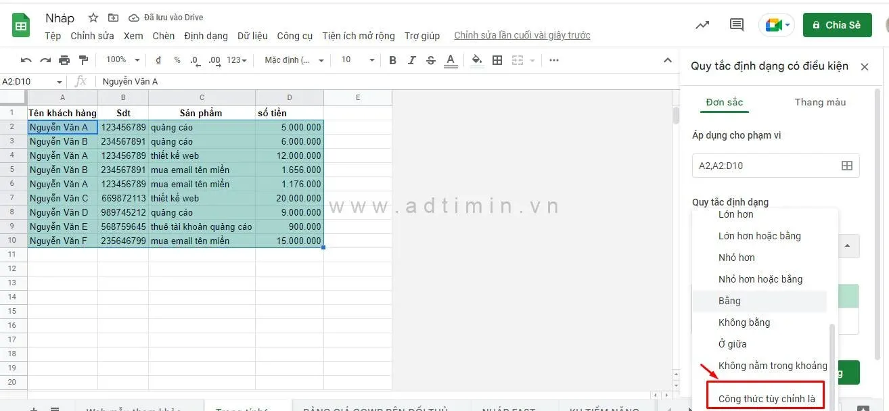
Task: Click the range input field A2,A2:D10
Action: click(x=765, y=166)
